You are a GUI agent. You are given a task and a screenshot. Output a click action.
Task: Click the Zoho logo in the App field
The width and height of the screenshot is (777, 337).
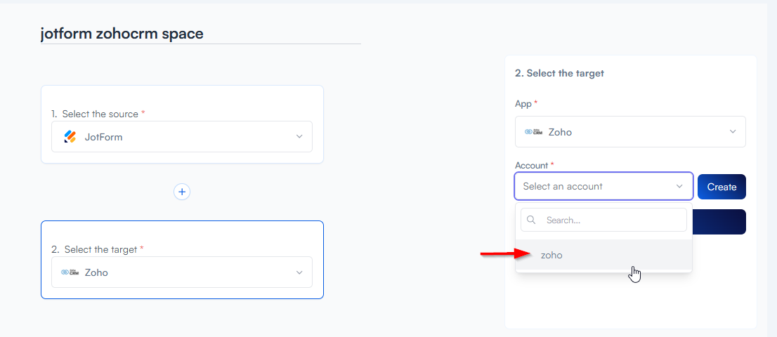[533, 131]
